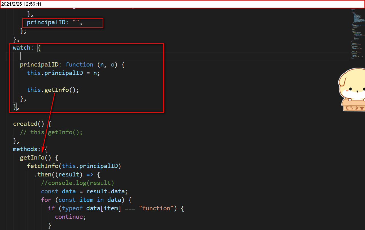
Task: Click the 'created()' hook name
Action: point(29,124)
